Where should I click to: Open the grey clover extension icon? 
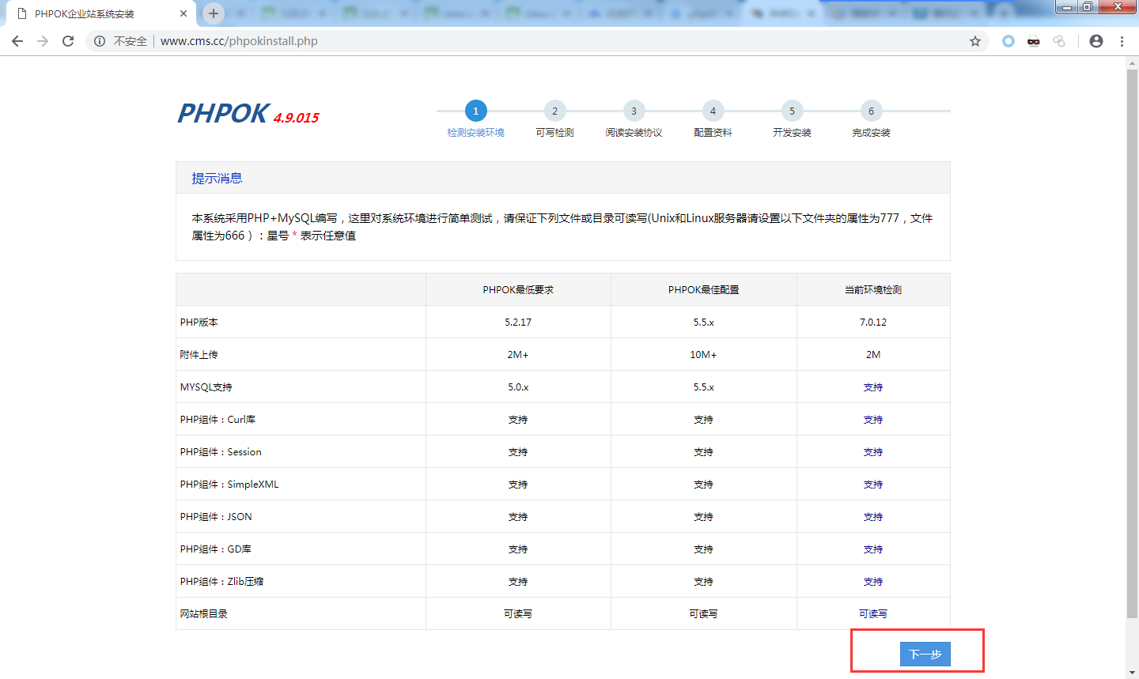pyautogui.click(x=1059, y=41)
